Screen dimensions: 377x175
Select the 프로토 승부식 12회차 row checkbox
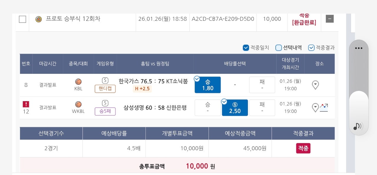(x=22, y=19)
